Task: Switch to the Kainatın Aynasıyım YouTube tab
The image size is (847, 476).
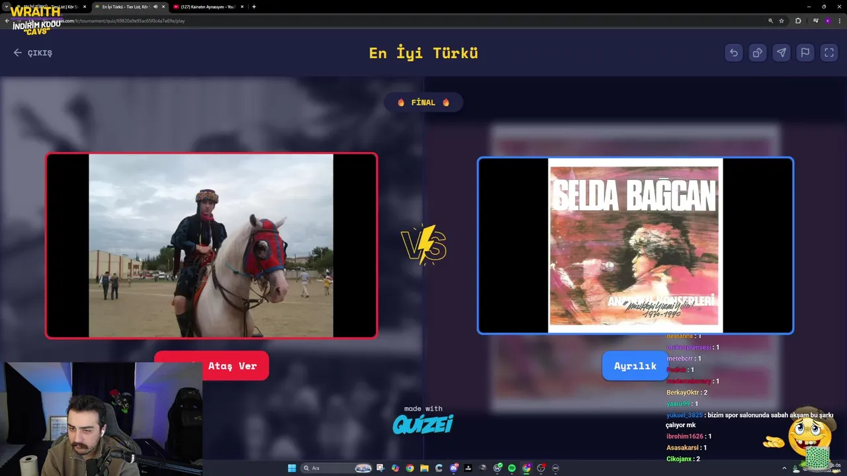Action: pyautogui.click(x=208, y=7)
